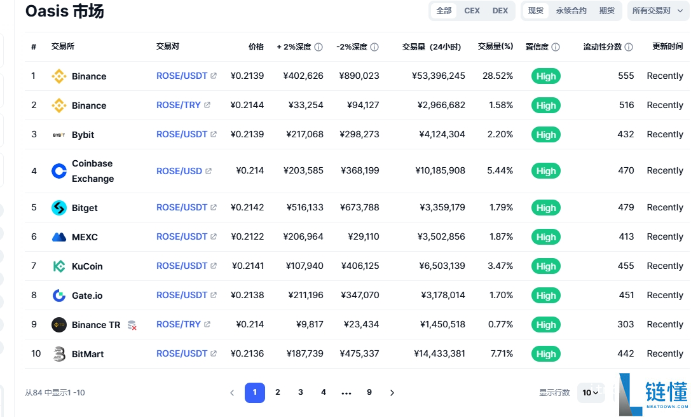Select page 1 in pagination
Viewport: 691px width, 417px height.
255,392
